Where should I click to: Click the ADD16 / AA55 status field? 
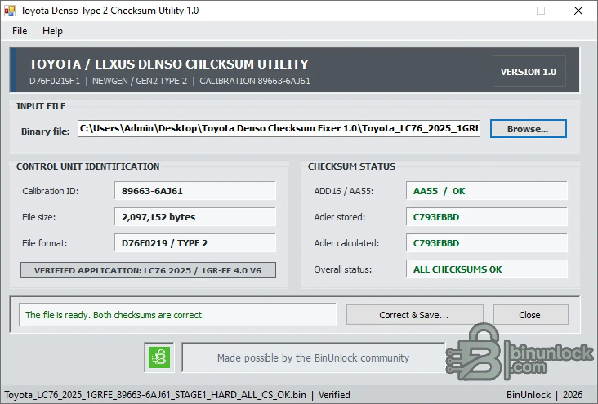click(487, 191)
